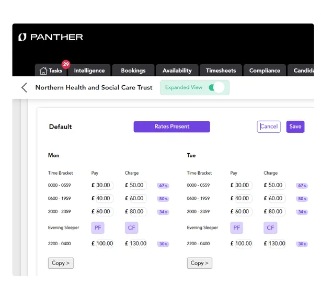Edit Monday 2000-2359 charge field
Image resolution: width=321 pixels, height=298 pixels.
click(x=138, y=211)
